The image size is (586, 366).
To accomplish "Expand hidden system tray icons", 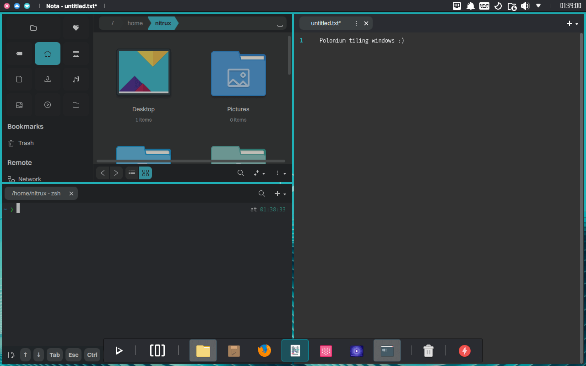I will (x=538, y=6).
